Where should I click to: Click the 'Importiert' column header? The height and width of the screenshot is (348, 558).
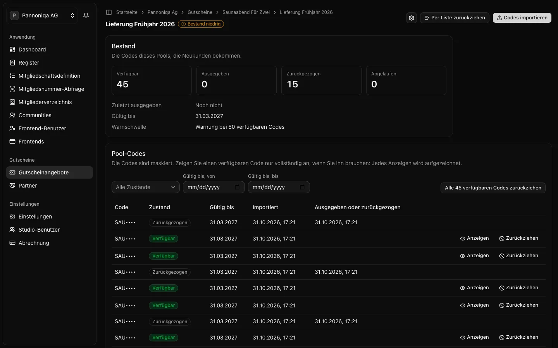[x=265, y=207]
